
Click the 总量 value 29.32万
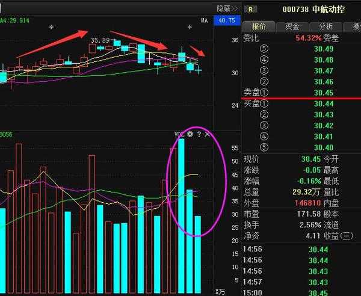click(x=307, y=192)
